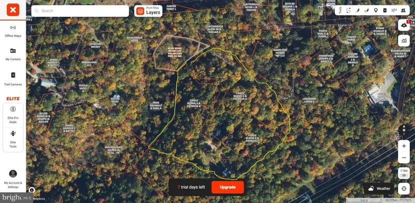Image resolution: width=415 pixels, height=203 pixels.
Task: Open Trail Cameras panel
Action: click(x=13, y=79)
